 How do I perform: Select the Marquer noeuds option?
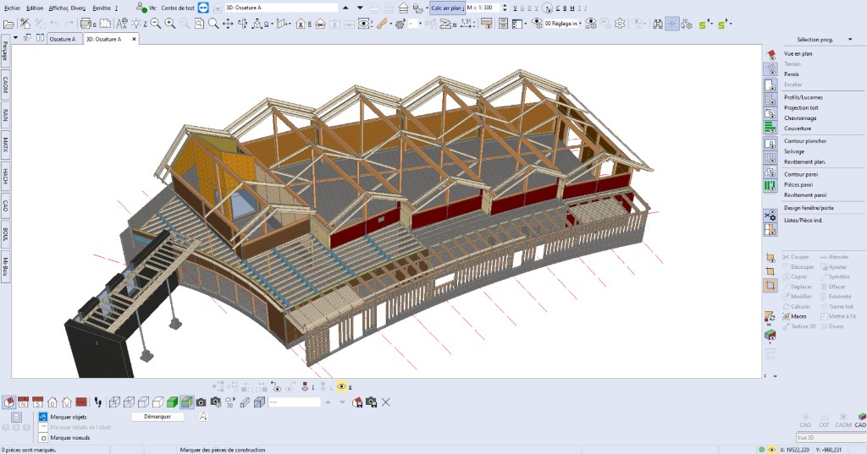coord(64,437)
